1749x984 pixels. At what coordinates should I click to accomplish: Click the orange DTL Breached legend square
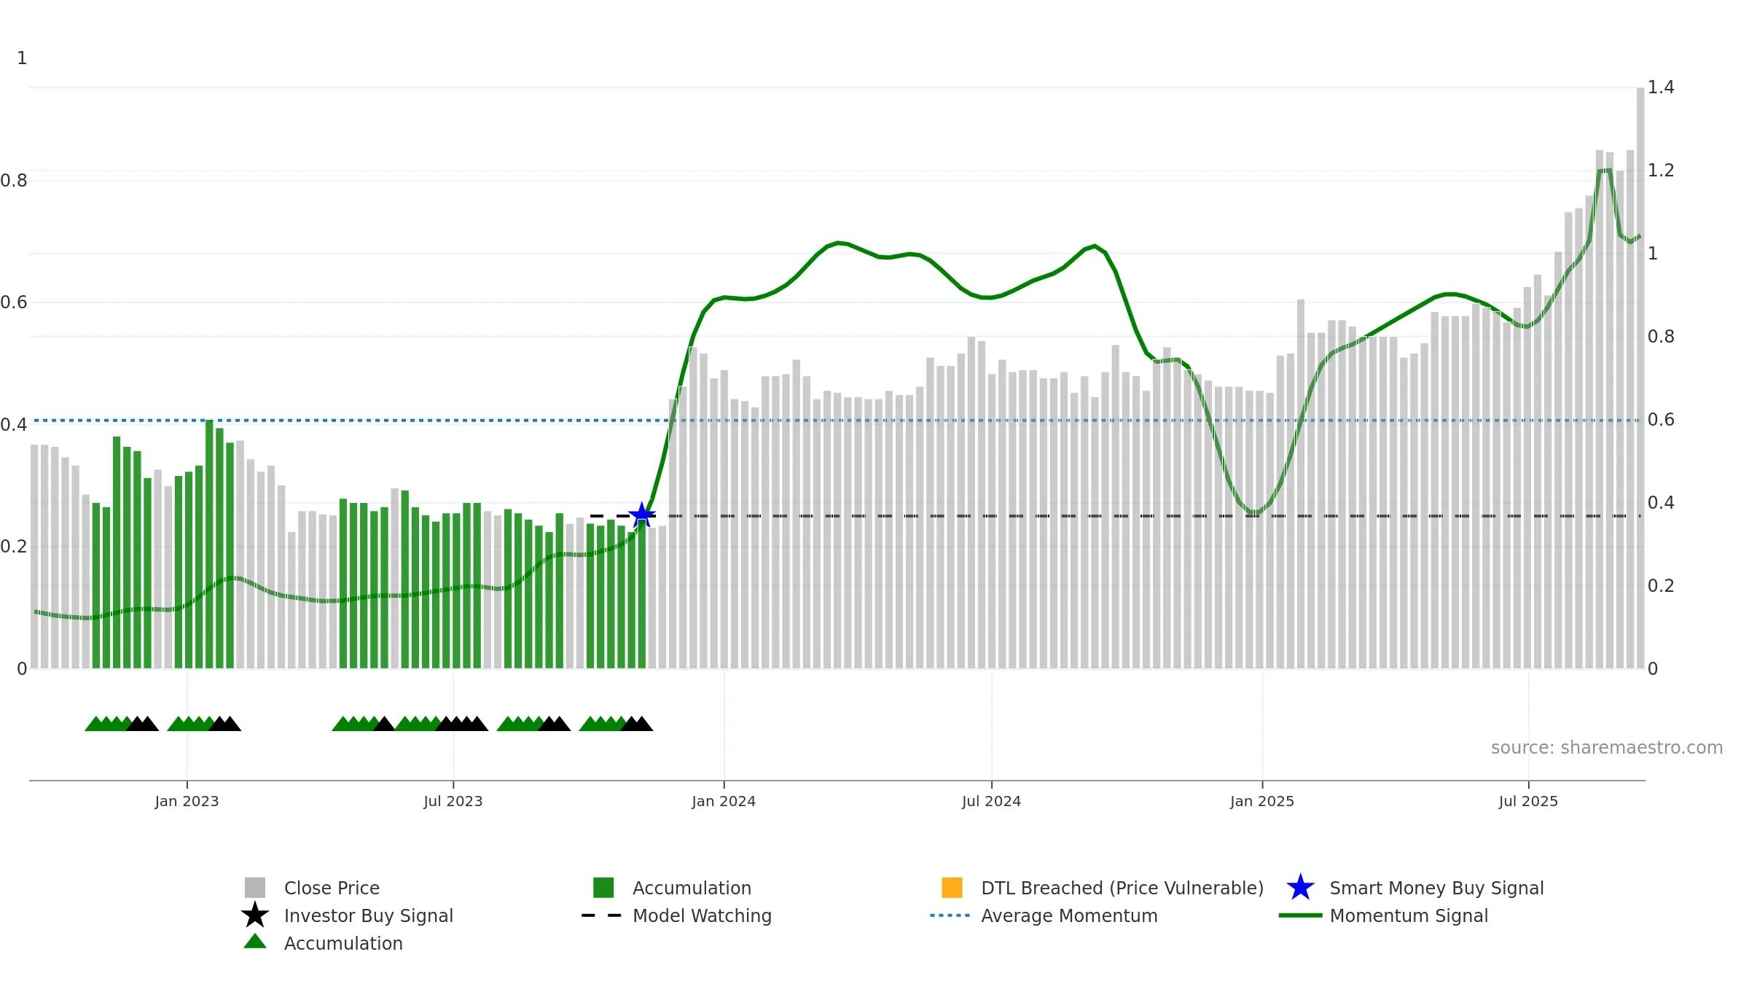[x=952, y=888]
